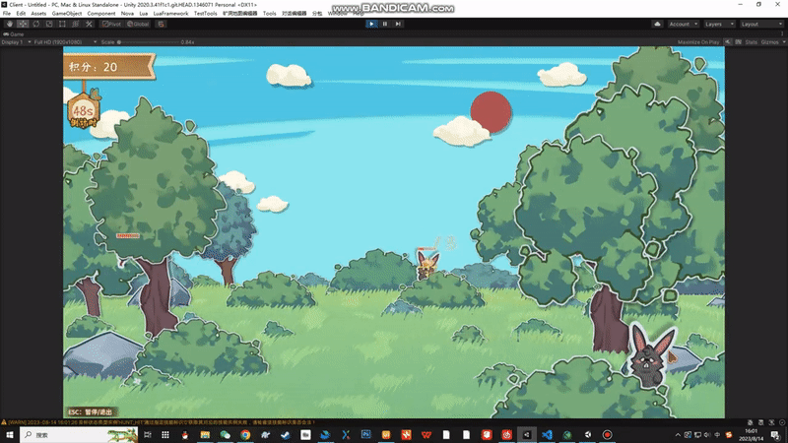Select the Move tool

click(x=23, y=24)
